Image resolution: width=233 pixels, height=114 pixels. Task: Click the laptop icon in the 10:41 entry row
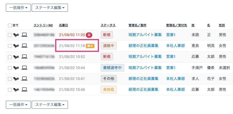coord(25,79)
